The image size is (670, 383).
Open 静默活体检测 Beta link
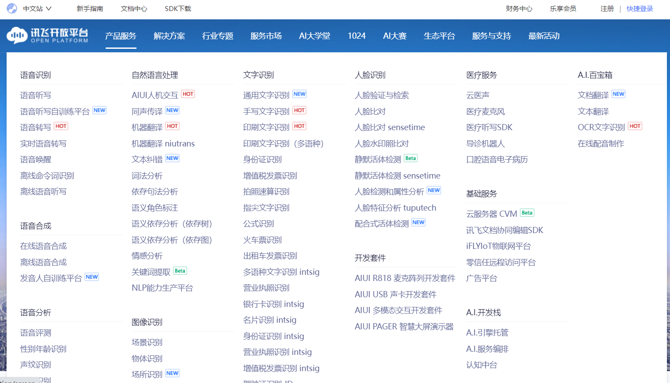click(x=378, y=159)
